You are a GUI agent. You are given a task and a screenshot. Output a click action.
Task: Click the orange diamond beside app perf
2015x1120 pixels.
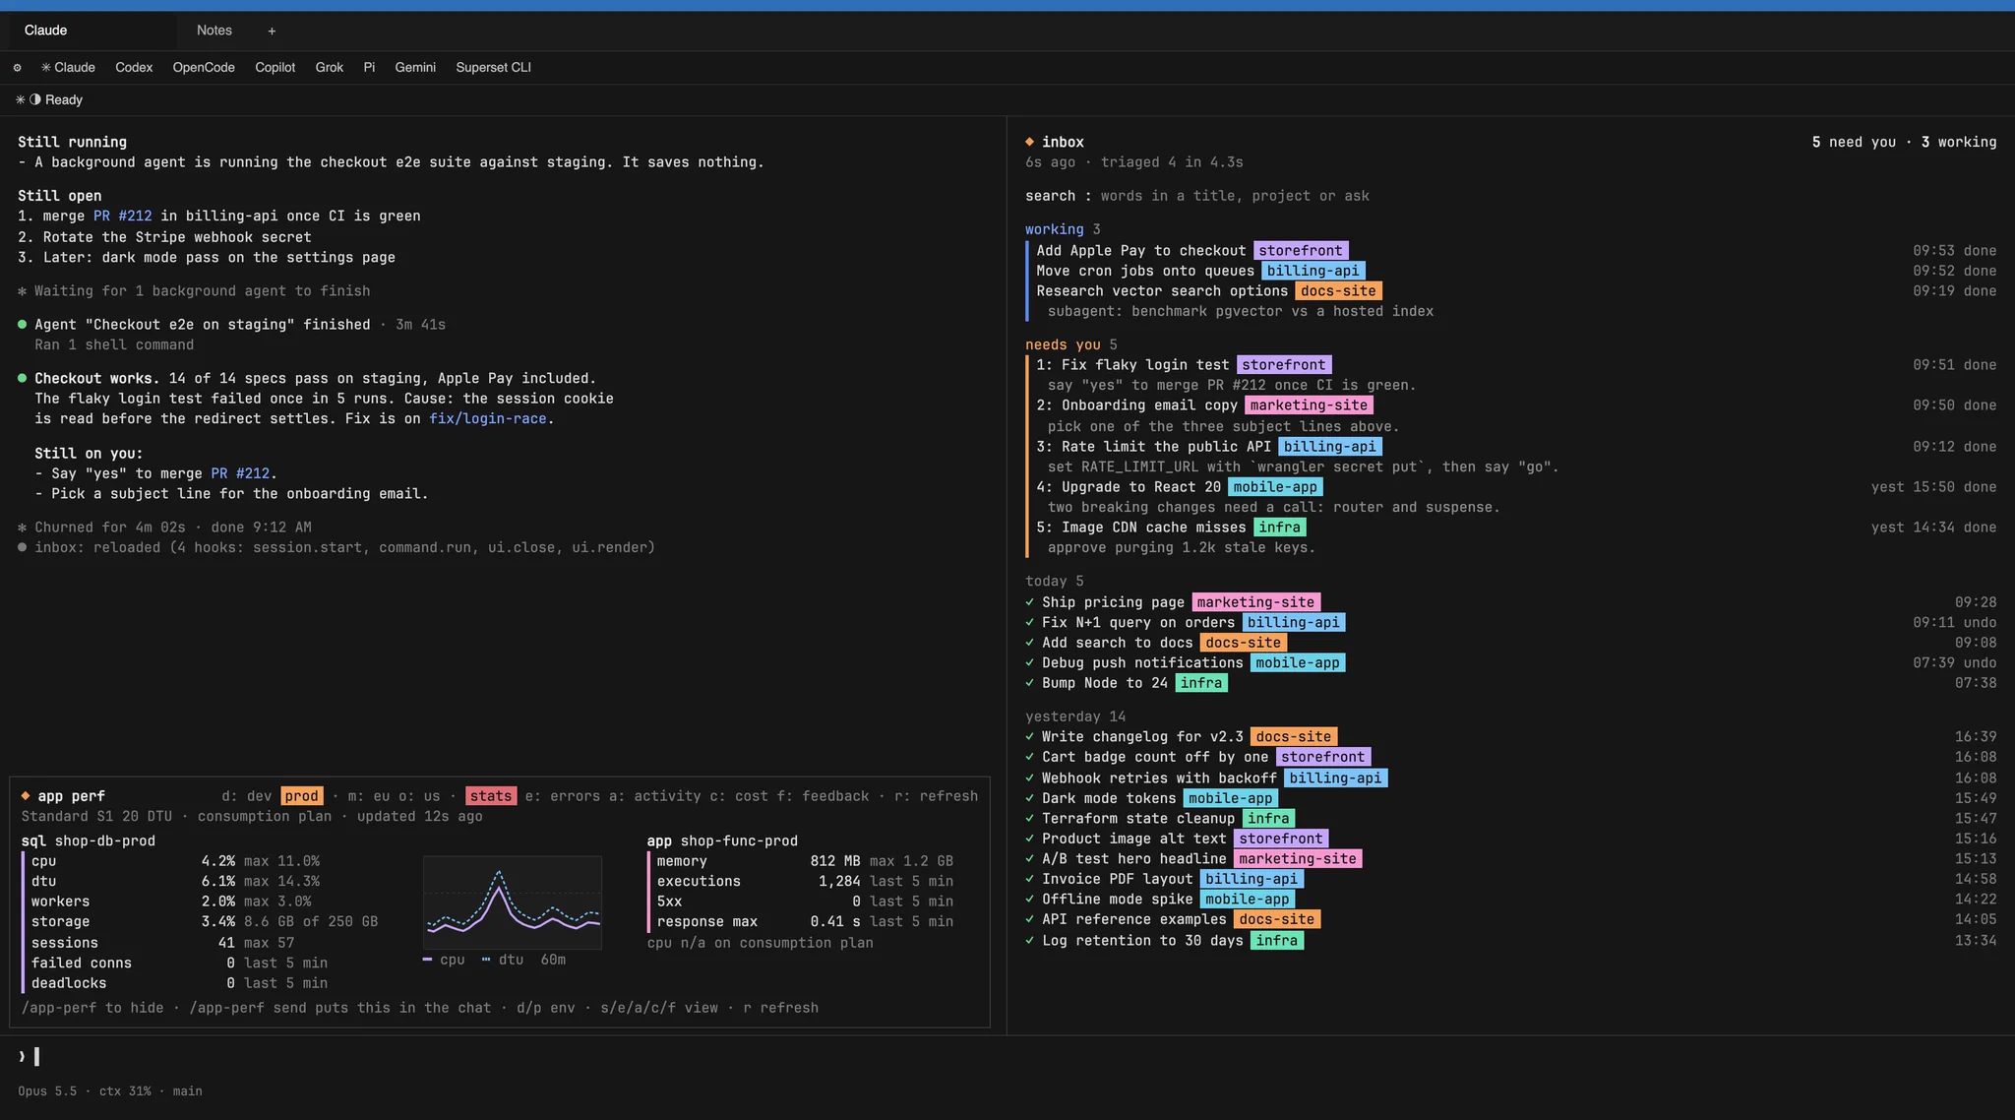coord(26,796)
